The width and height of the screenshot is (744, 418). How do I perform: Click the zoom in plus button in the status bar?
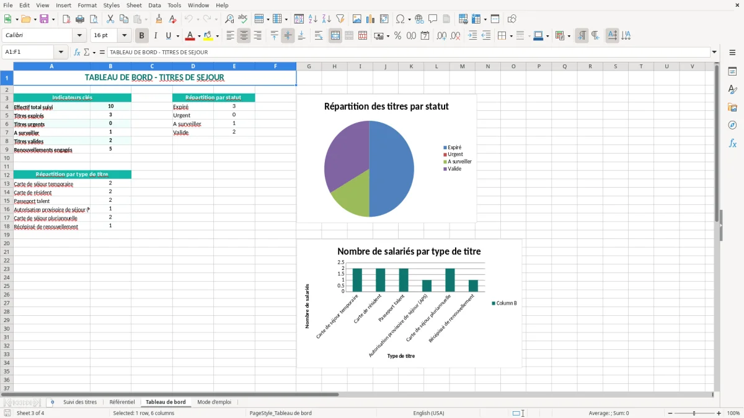[x=719, y=413]
